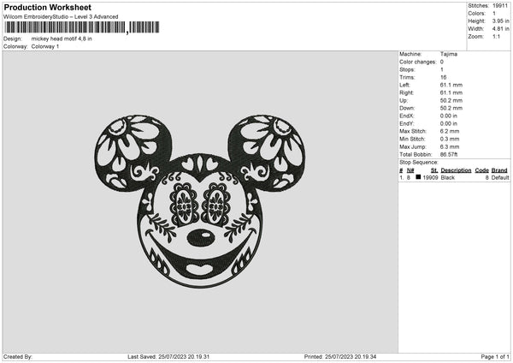Screen dimensions: 513x363
Task: Select the Right value 61.1 mm
Action: click(x=451, y=92)
